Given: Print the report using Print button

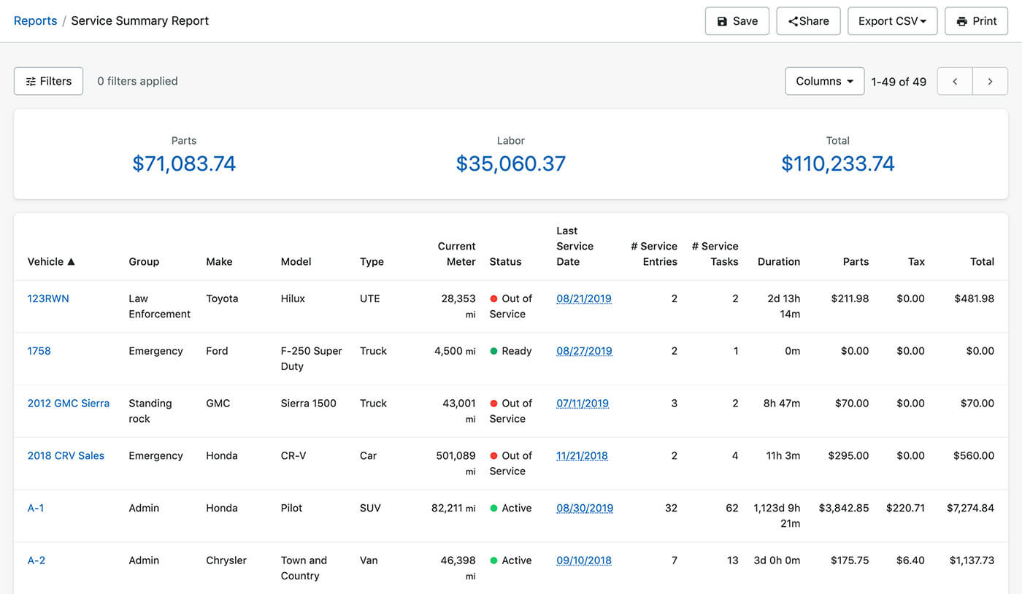Looking at the screenshot, I should point(976,21).
